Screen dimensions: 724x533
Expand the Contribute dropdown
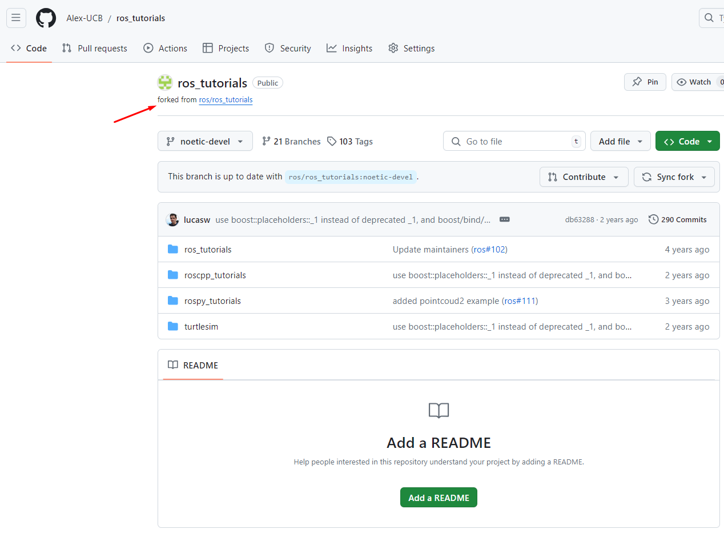click(584, 177)
